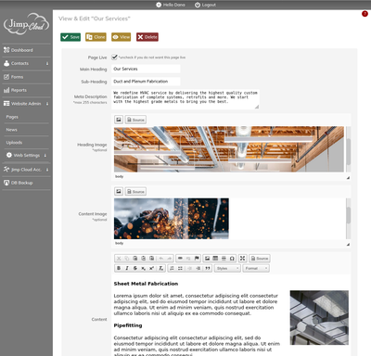371x356 pixels.
Task: Uncheck the Page Live checkbox
Action: 114,57
